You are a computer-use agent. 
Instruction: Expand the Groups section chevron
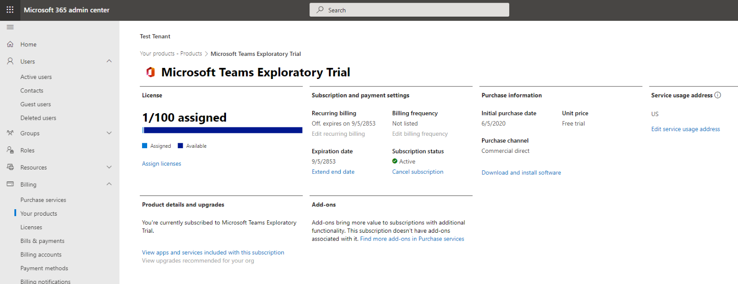(109, 133)
